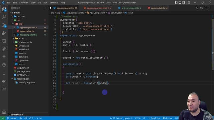Collapse tsconfig.json nested files
Screen dimensions: 214x120
point(12,79)
